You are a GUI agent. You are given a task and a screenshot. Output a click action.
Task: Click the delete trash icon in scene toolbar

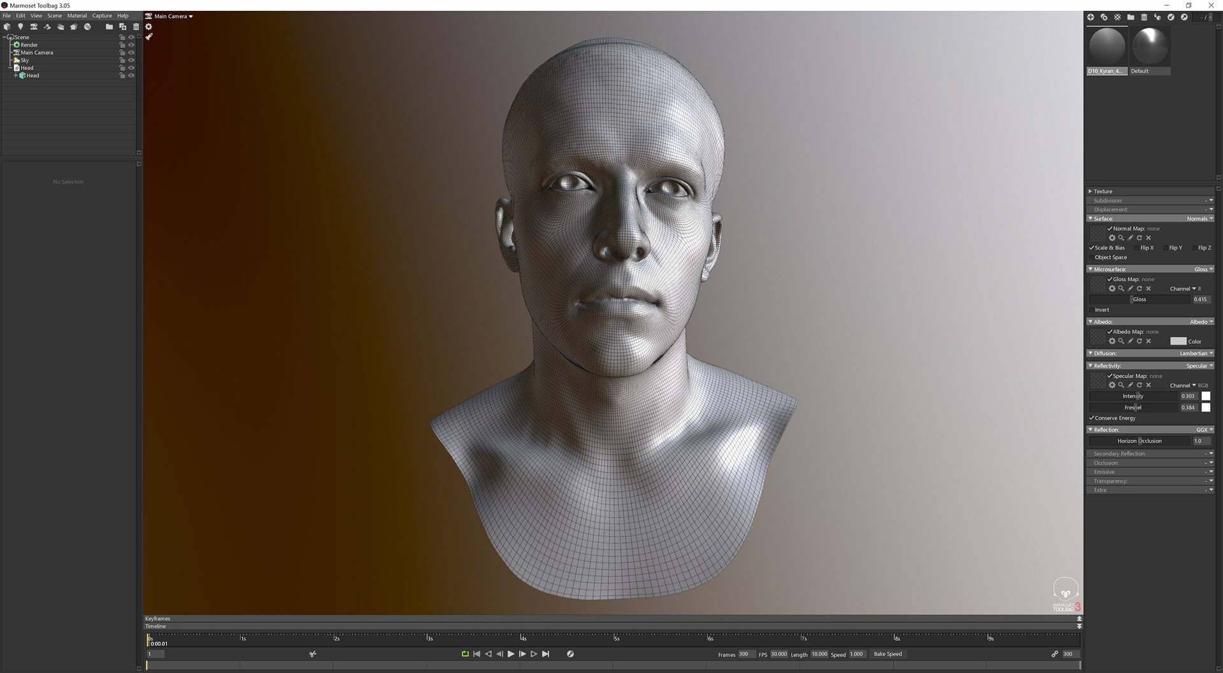point(136,27)
